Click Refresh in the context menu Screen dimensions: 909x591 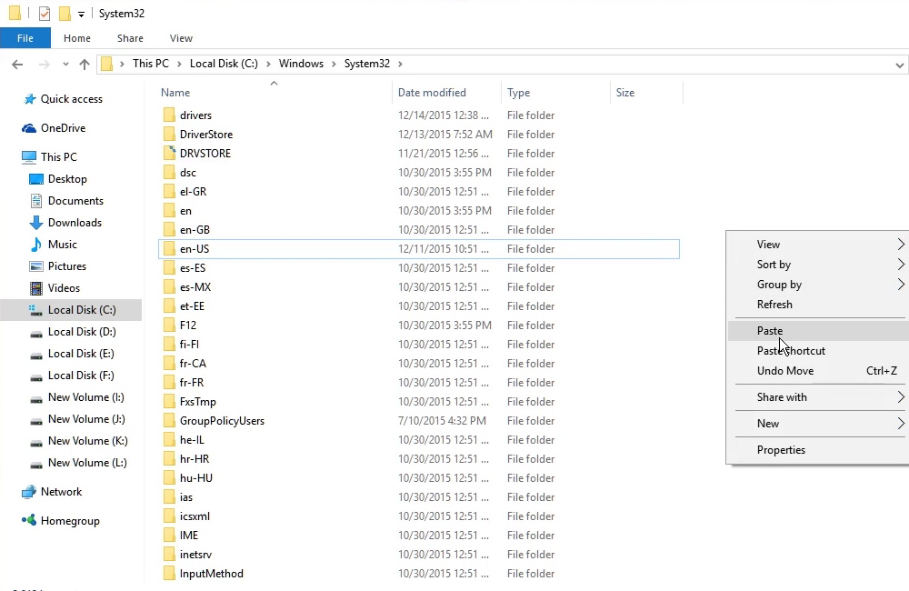tap(817, 305)
